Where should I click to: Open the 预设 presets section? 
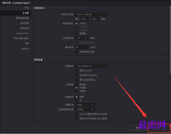pyautogui.click(x=27, y=8)
